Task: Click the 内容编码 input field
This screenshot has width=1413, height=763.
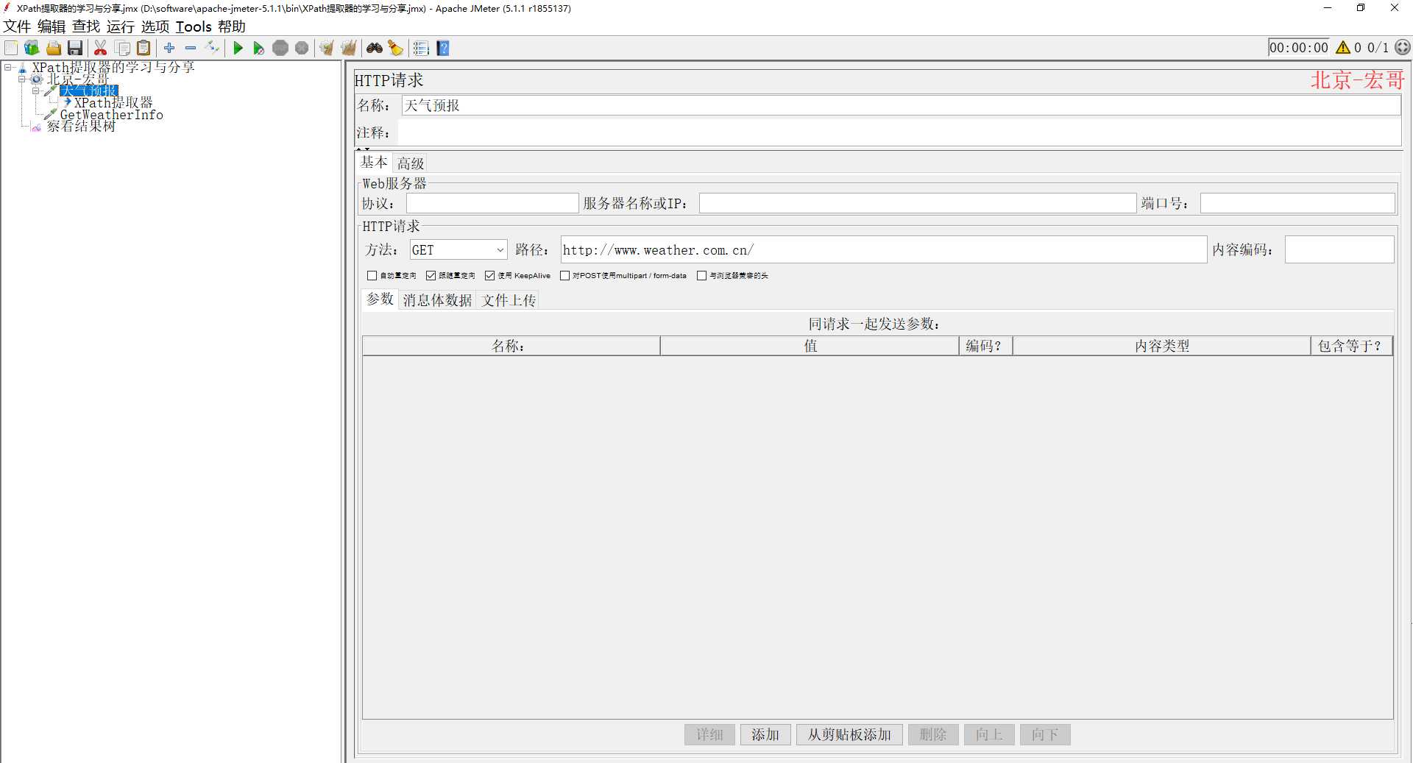Action: [1339, 249]
